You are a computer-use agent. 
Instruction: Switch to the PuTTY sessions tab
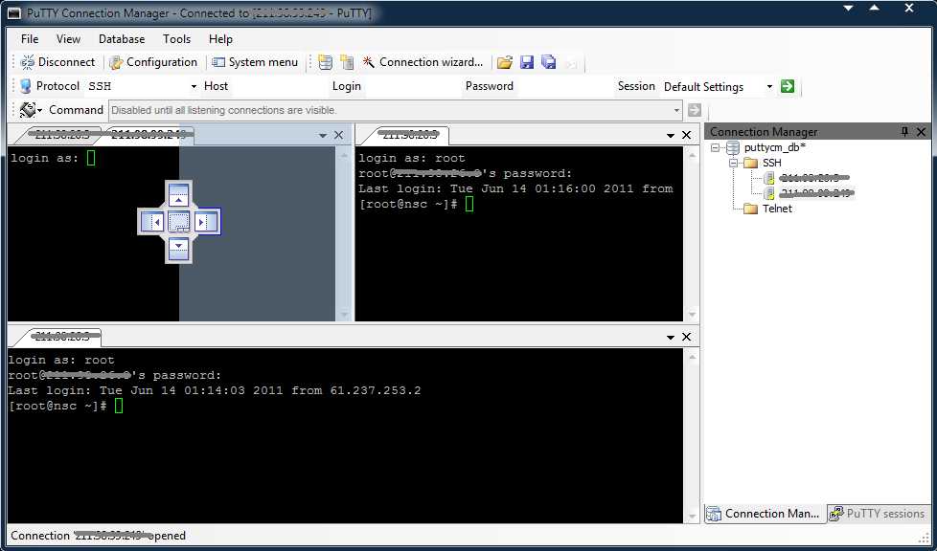coord(878,514)
